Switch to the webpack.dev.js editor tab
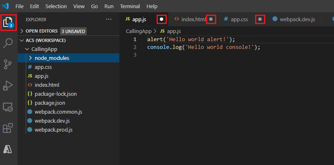The width and height of the screenshot is (334, 165). [296, 19]
